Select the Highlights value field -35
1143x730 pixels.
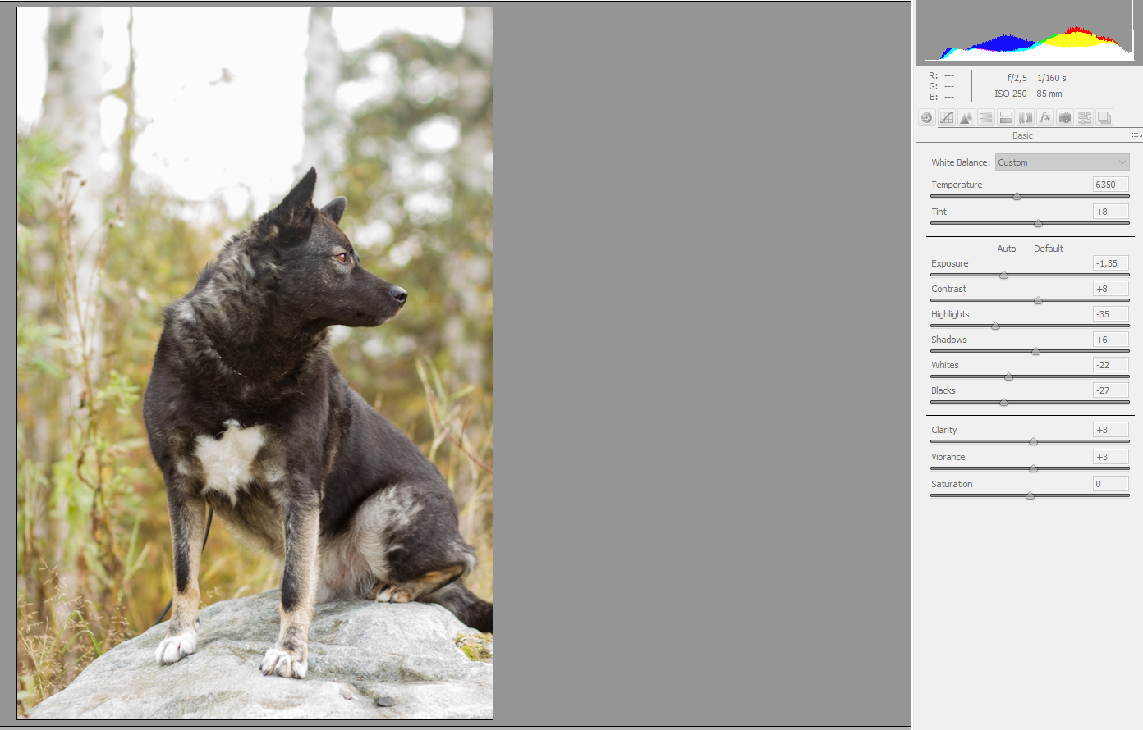point(1110,314)
